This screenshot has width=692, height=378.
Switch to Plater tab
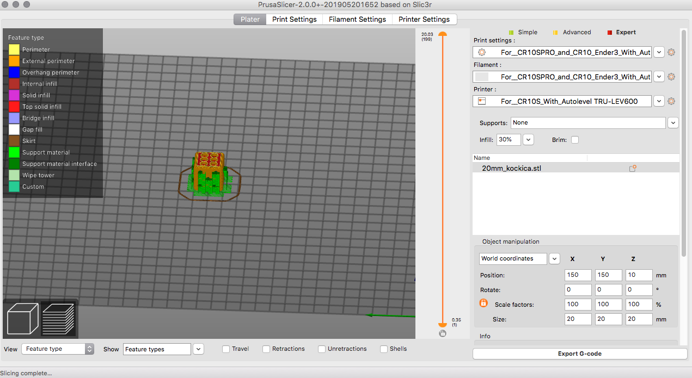[250, 19]
